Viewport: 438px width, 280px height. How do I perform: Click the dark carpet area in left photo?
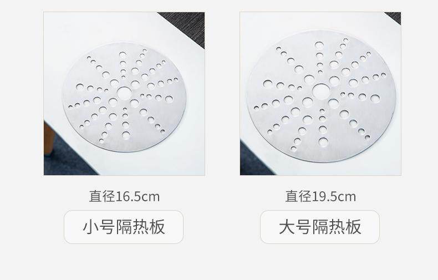[67, 159]
